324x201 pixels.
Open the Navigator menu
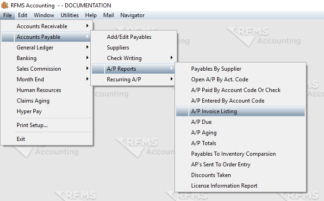[132, 15]
